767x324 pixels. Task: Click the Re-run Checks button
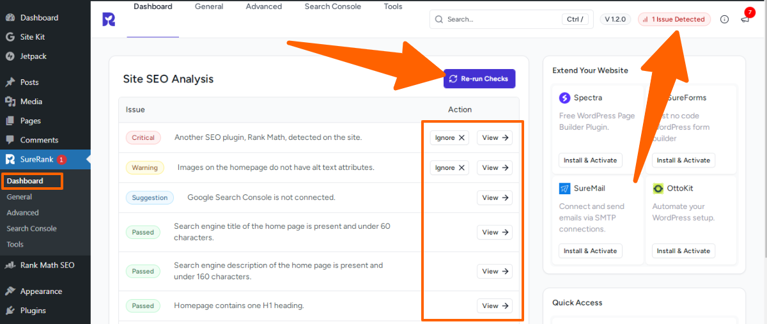point(479,79)
